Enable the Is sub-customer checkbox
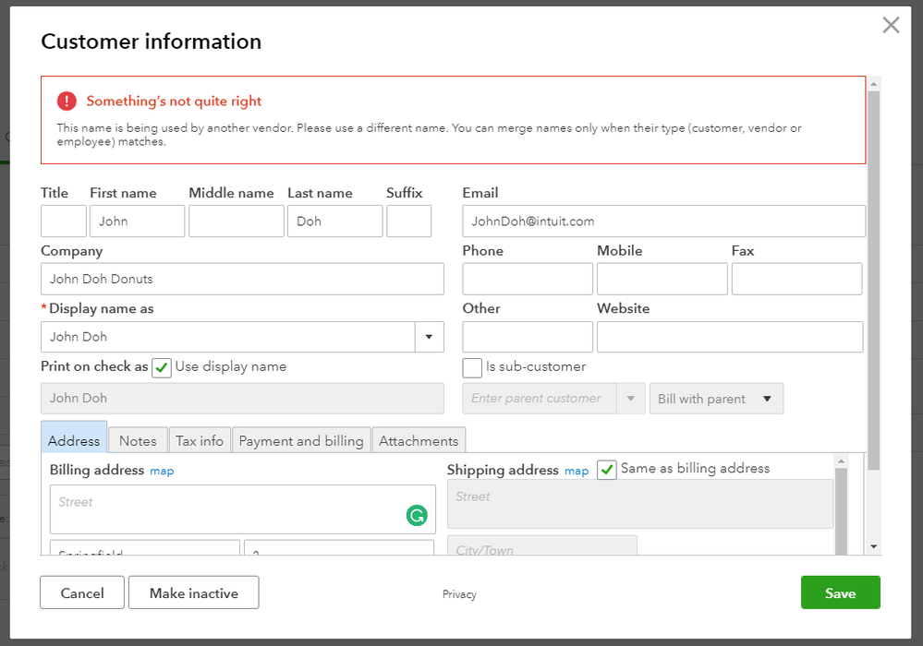 coord(472,367)
